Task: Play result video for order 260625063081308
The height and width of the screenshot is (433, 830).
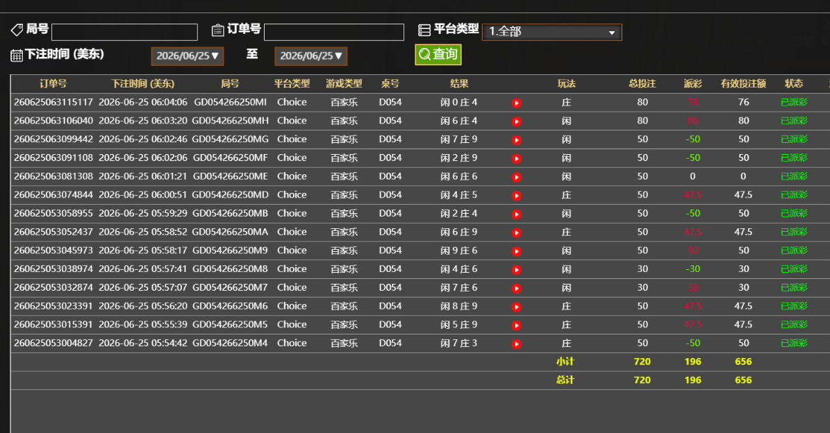Action: (x=517, y=177)
